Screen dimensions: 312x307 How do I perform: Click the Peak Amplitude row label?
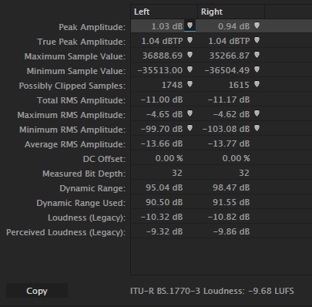92,27
